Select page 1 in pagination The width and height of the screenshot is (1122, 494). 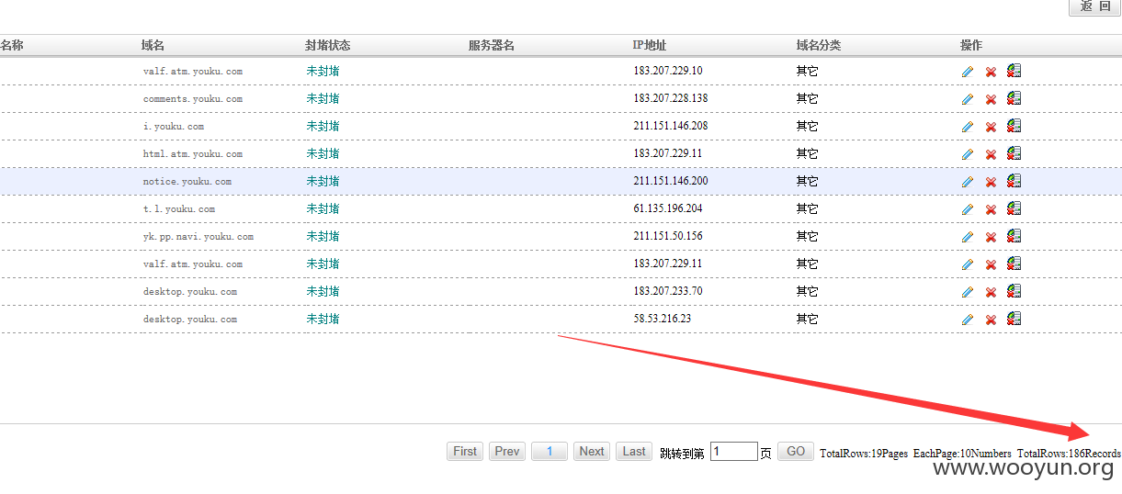point(550,451)
